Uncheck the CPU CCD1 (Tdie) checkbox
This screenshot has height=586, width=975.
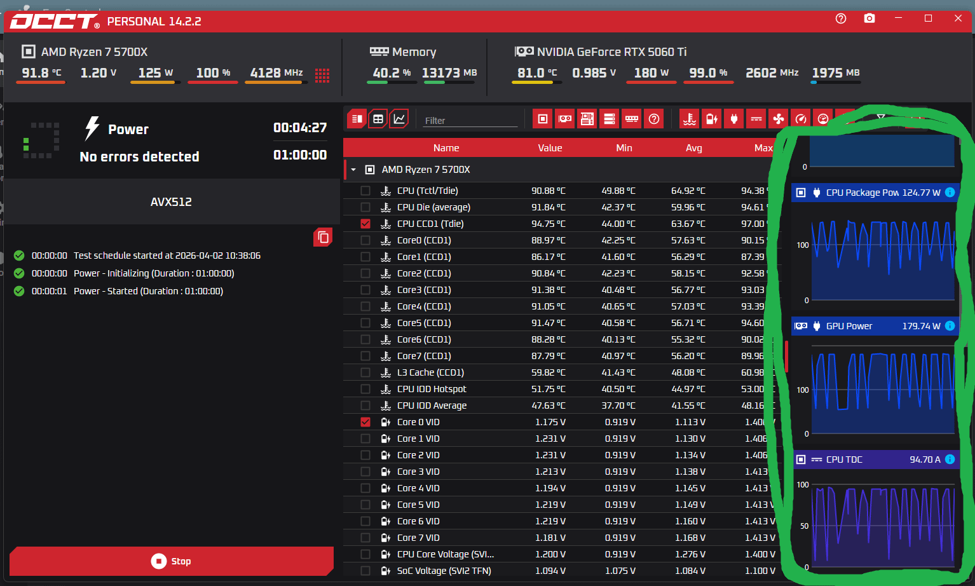(365, 224)
